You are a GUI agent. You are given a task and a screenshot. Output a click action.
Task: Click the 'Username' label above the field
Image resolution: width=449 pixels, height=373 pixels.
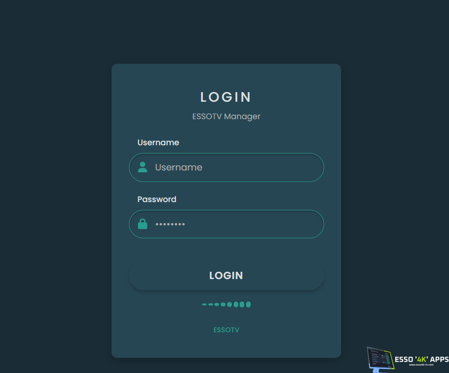(x=158, y=143)
